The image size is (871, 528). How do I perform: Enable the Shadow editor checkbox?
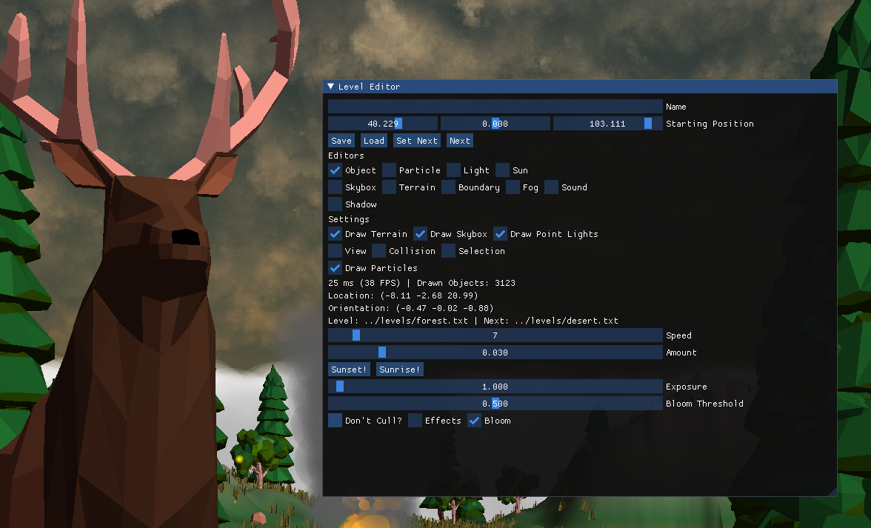click(x=335, y=204)
